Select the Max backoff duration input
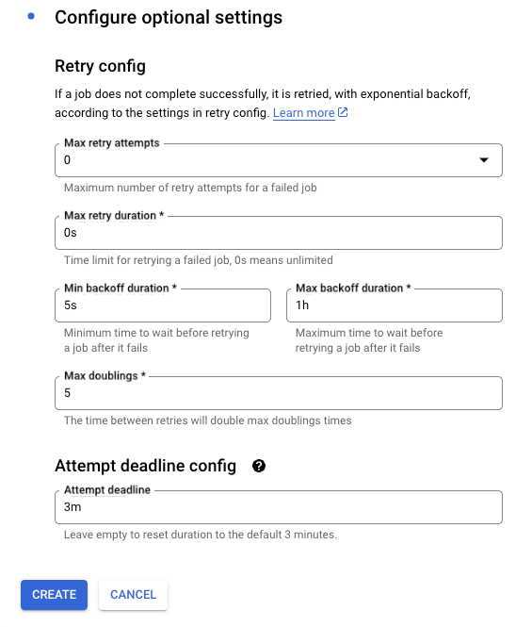Image resolution: width=532 pixels, height=627 pixels. [395, 305]
